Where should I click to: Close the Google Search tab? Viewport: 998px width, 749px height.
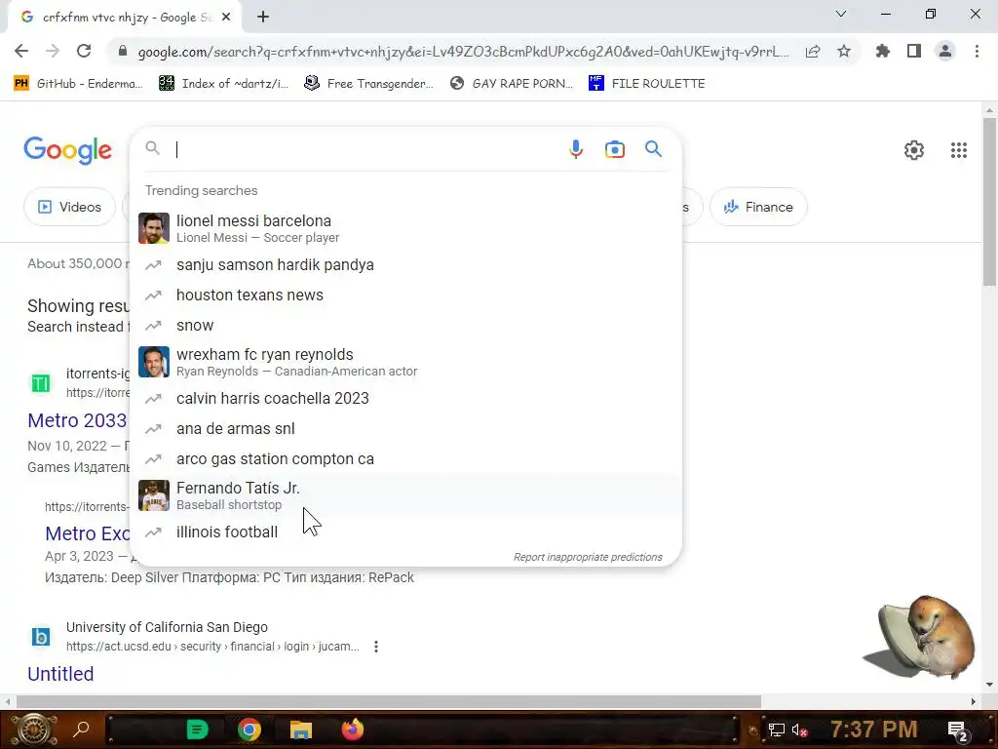pos(226,18)
